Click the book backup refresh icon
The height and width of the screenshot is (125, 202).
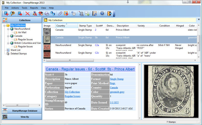coord(95,13)
